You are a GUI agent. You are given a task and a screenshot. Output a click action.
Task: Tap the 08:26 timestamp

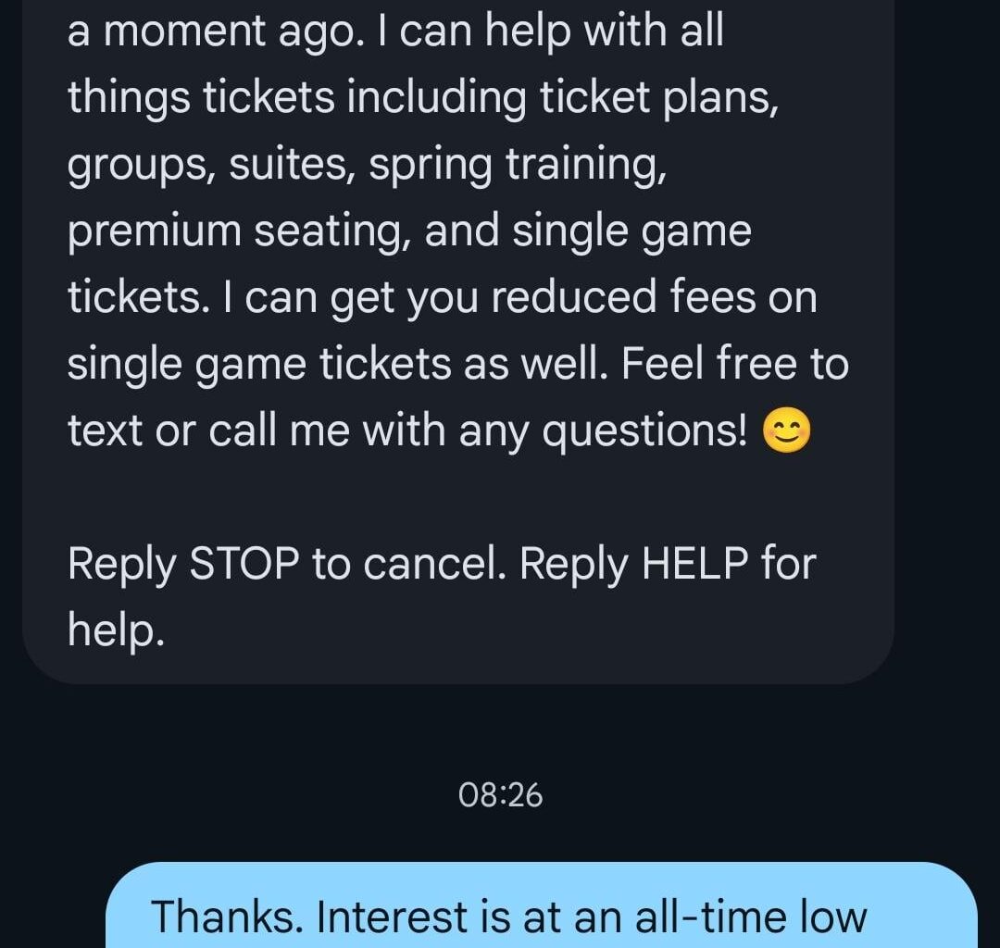(x=500, y=795)
